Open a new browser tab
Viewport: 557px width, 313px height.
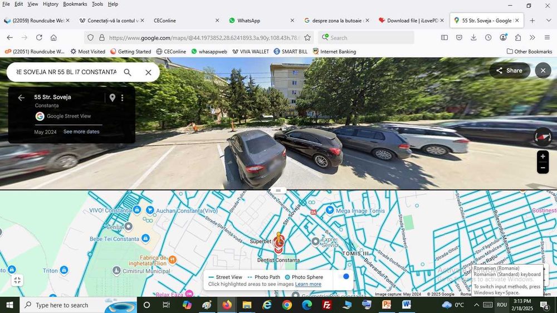(532, 21)
